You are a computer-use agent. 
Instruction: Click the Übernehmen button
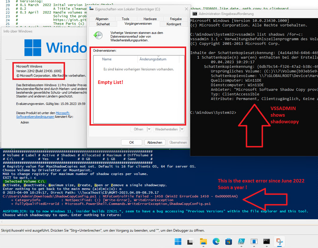pyautogui.click(x=178, y=142)
